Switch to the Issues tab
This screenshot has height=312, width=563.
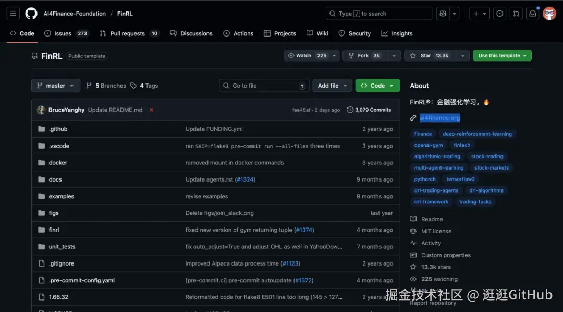pyautogui.click(x=67, y=33)
